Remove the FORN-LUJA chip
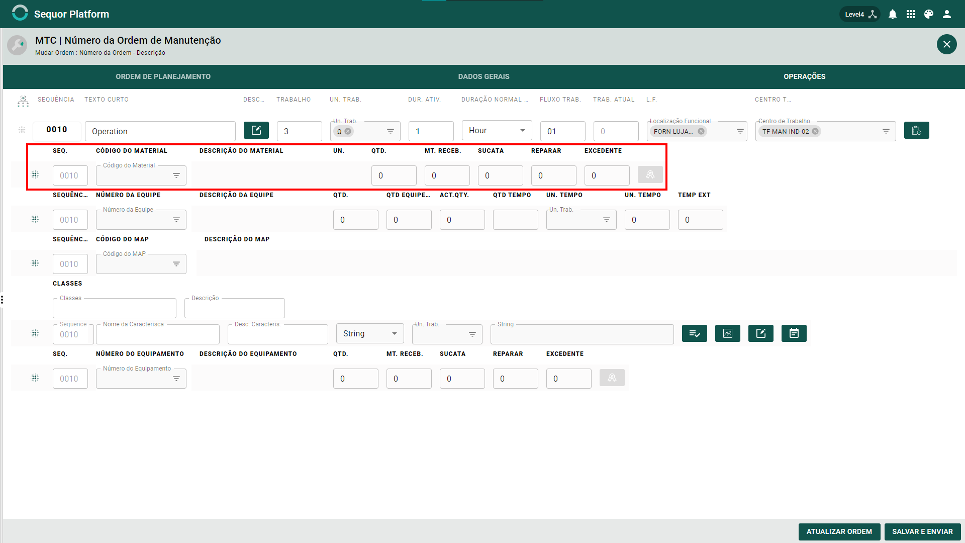Image resolution: width=965 pixels, height=543 pixels. 701,131
